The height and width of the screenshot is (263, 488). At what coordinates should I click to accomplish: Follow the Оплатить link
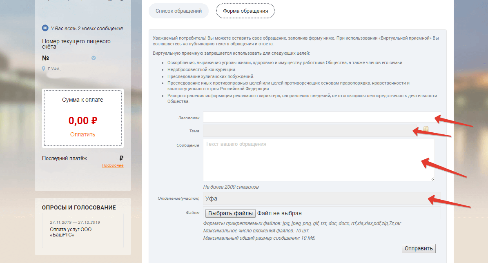point(82,134)
